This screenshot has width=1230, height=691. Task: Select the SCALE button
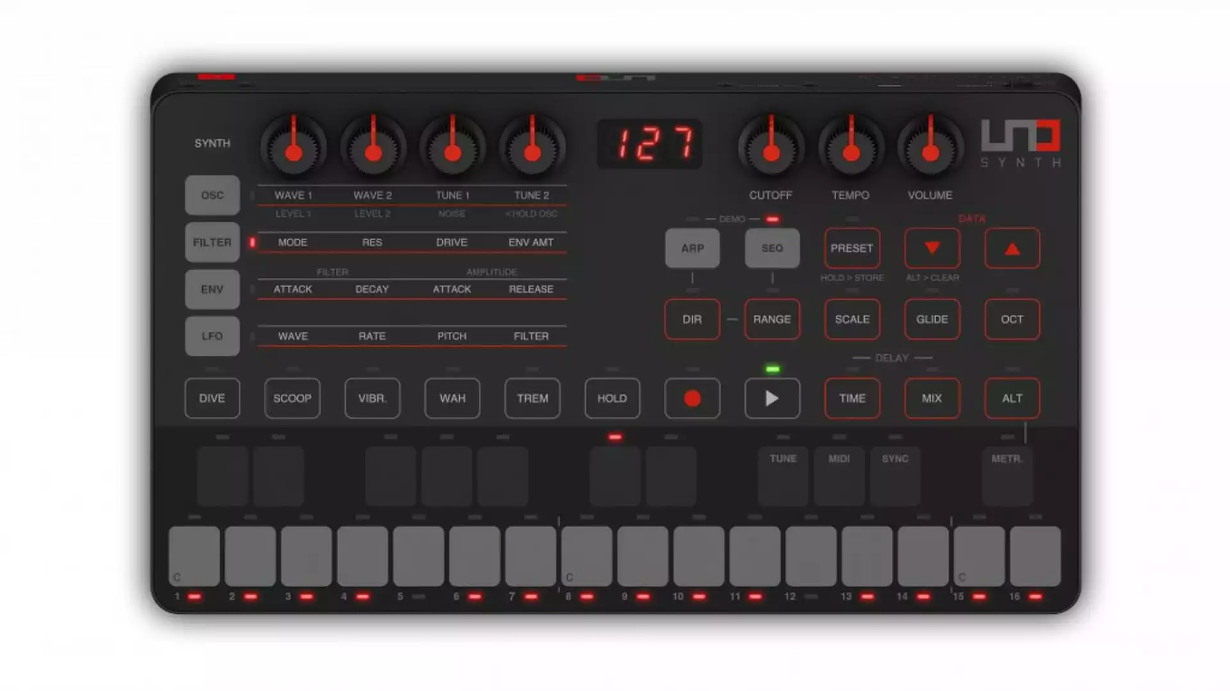[851, 319]
